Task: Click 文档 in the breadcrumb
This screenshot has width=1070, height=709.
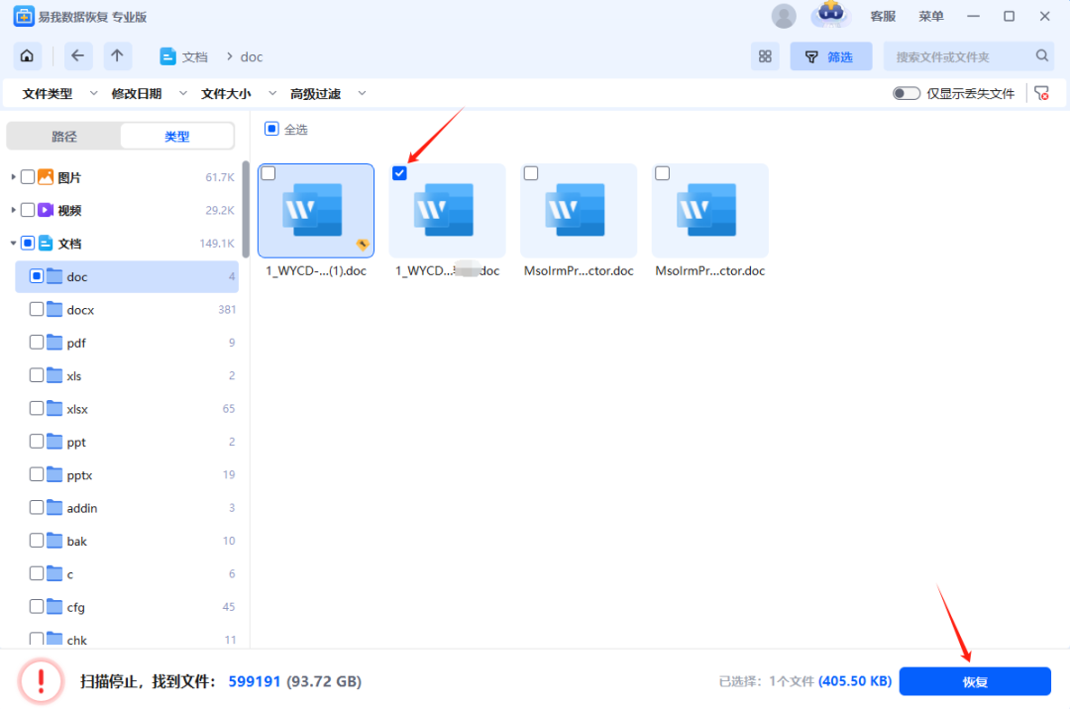Action: [194, 57]
